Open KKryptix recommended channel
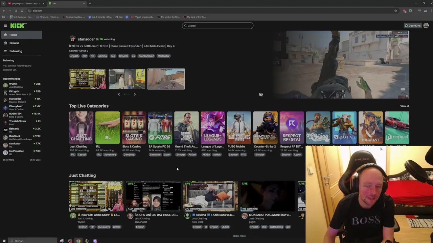 click(22, 93)
